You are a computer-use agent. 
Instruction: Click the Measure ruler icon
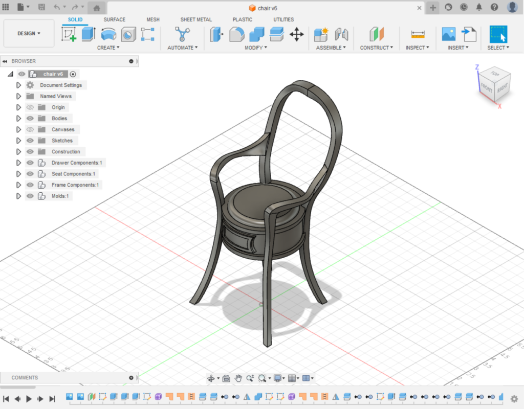418,34
